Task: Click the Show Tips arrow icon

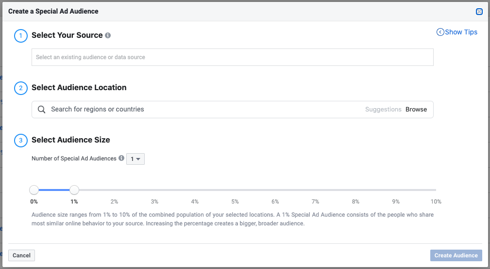Action: pyautogui.click(x=440, y=32)
